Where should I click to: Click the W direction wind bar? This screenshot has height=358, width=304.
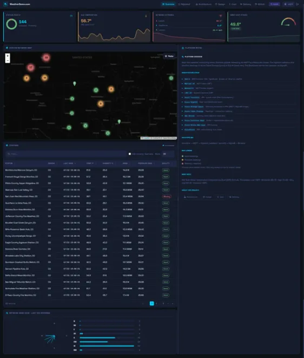(x=107, y=346)
